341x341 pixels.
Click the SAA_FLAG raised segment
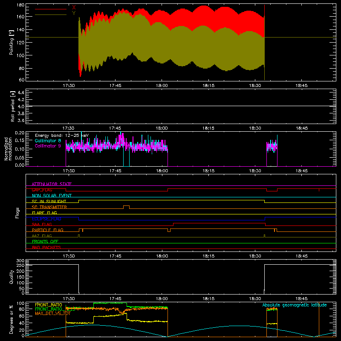(x=219, y=223)
